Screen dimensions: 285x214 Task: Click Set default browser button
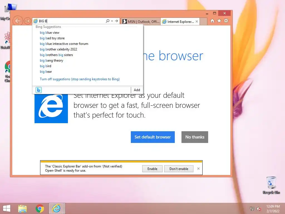pos(153,137)
